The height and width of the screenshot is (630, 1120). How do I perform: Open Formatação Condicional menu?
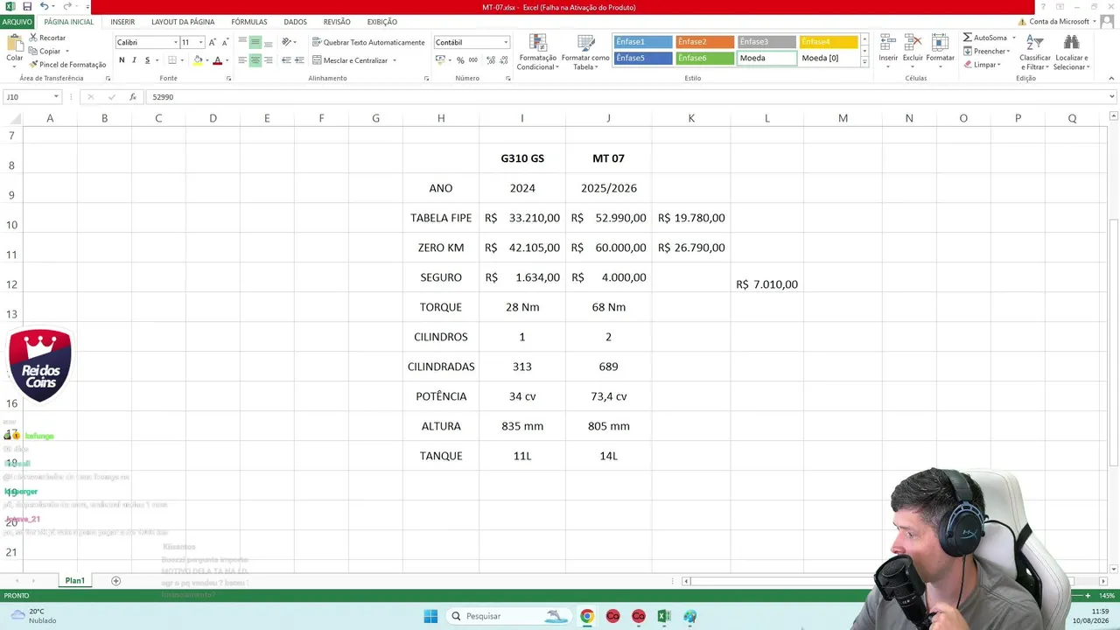point(537,52)
